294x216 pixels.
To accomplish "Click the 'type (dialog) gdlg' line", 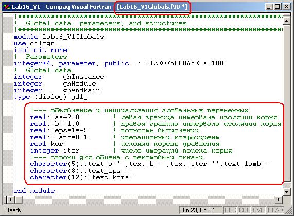I will [50, 97].
